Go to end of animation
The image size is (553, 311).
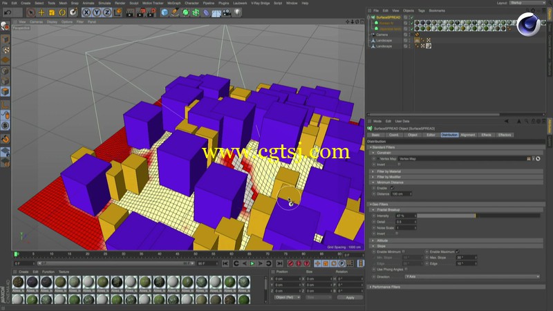point(279,263)
